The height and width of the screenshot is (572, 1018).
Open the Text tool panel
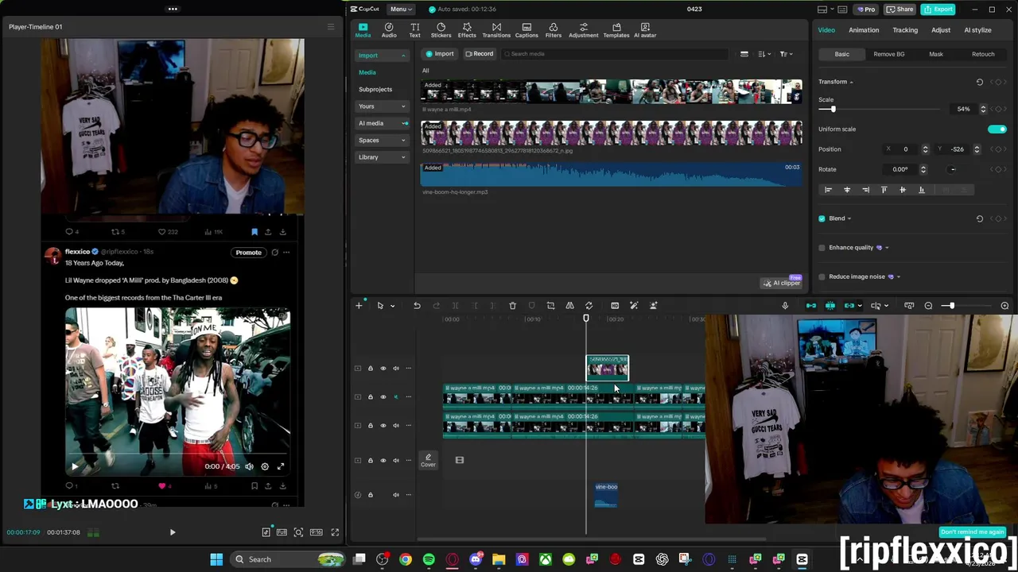pyautogui.click(x=414, y=30)
